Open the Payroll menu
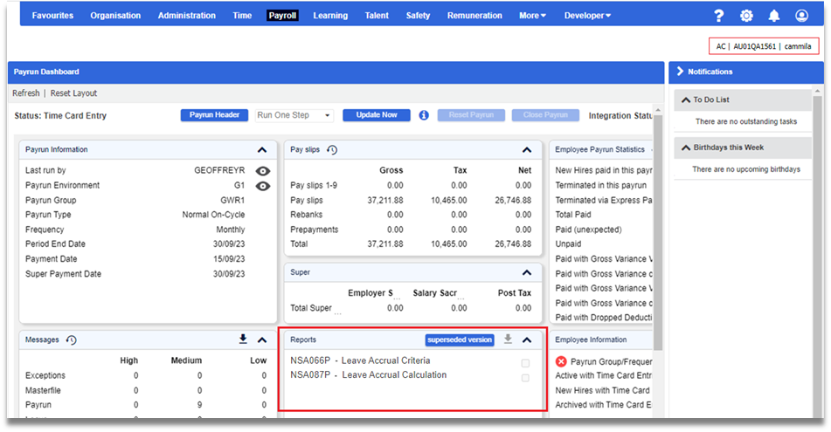This screenshot has width=831, height=432. (x=283, y=16)
